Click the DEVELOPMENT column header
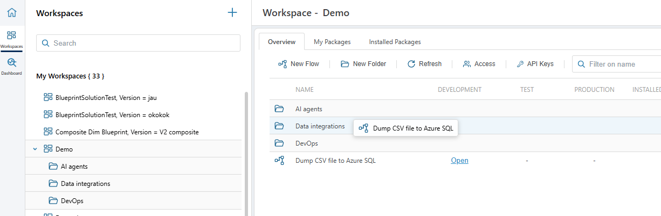Screen dimensions: 661x216 tap(460, 90)
